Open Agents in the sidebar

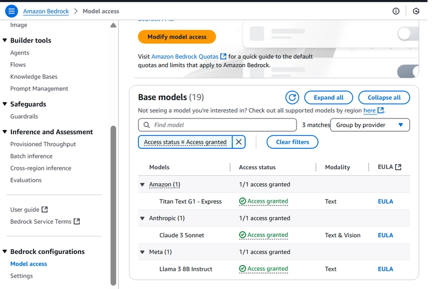click(x=19, y=52)
